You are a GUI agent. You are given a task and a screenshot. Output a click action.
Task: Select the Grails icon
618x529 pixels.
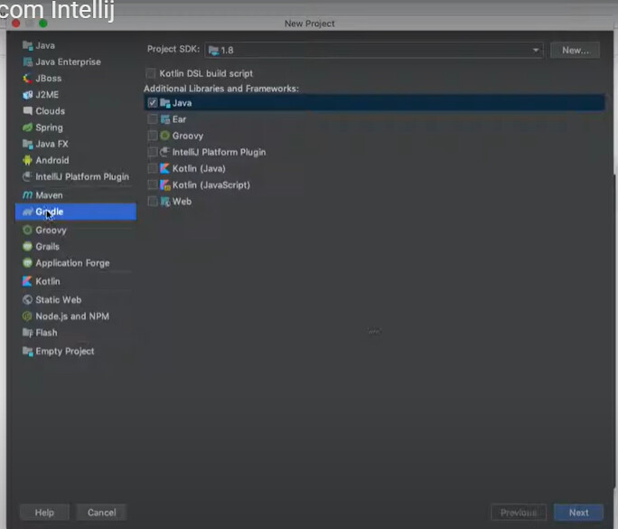coord(28,247)
